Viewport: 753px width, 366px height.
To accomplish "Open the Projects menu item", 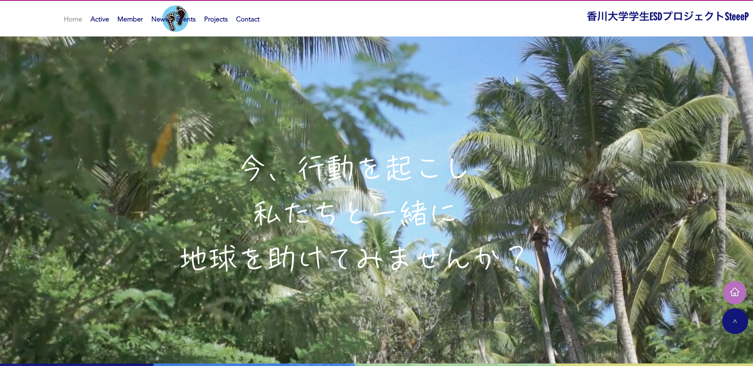I will click(x=216, y=19).
